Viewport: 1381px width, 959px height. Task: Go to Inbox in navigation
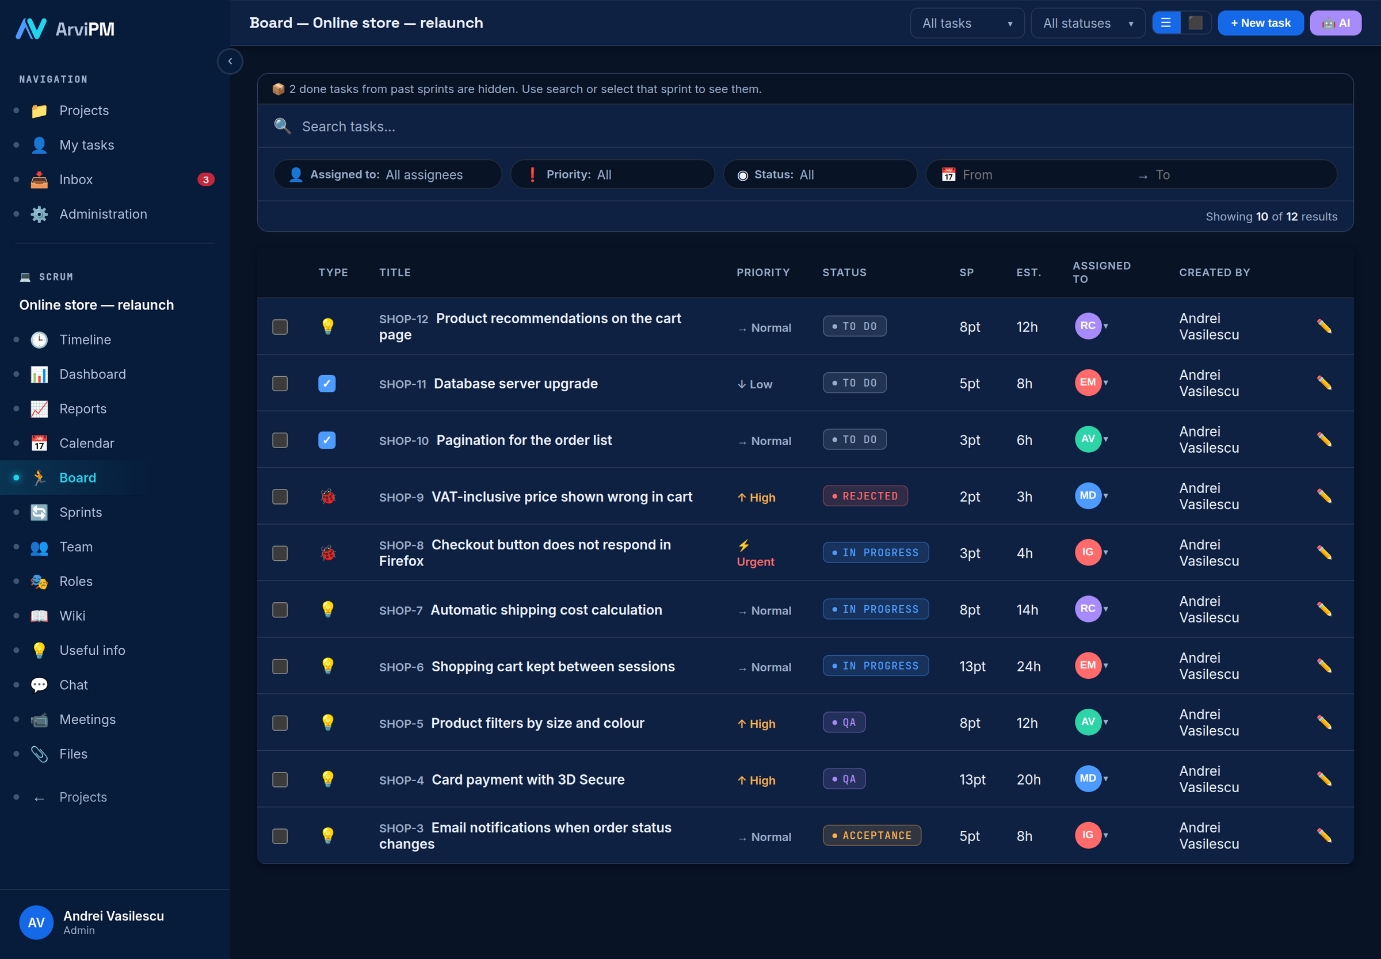pos(76,179)
